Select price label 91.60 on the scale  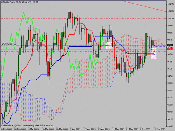171,105
